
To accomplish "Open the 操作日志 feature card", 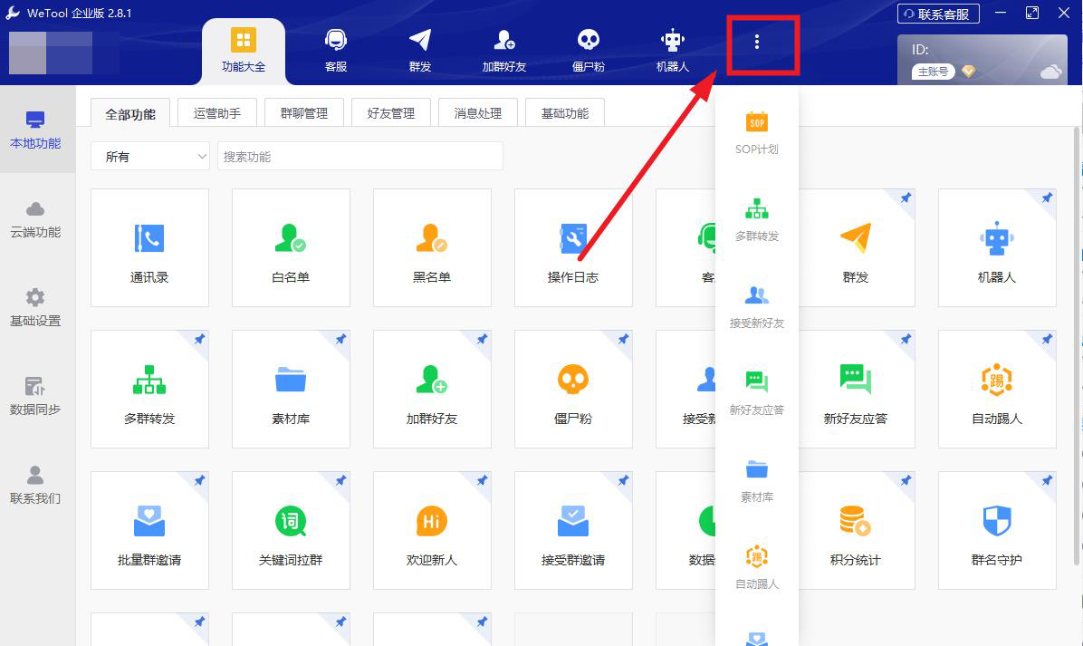I will coord(573,247).
